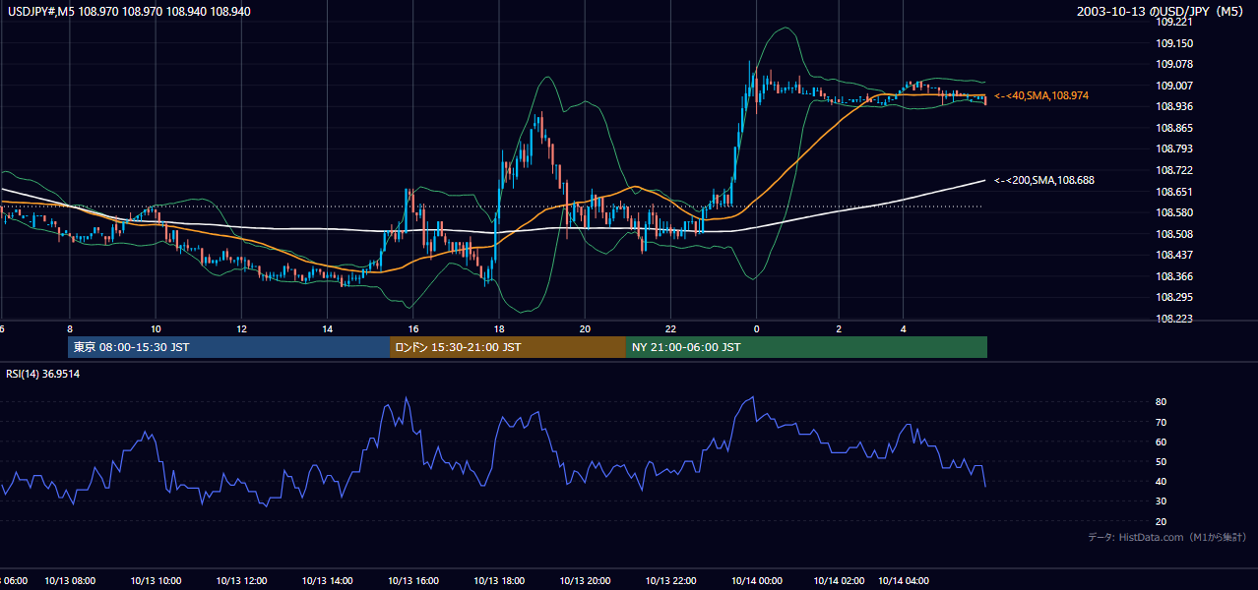
Task: Click bottom date label 10/13 14:00
Action: tap(328, 580)
